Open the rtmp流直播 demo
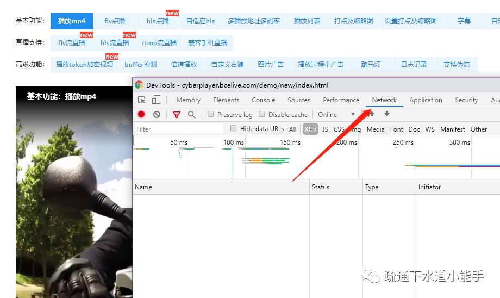The height and width of the screenshot is (298, 500). (x=159, y=43)
